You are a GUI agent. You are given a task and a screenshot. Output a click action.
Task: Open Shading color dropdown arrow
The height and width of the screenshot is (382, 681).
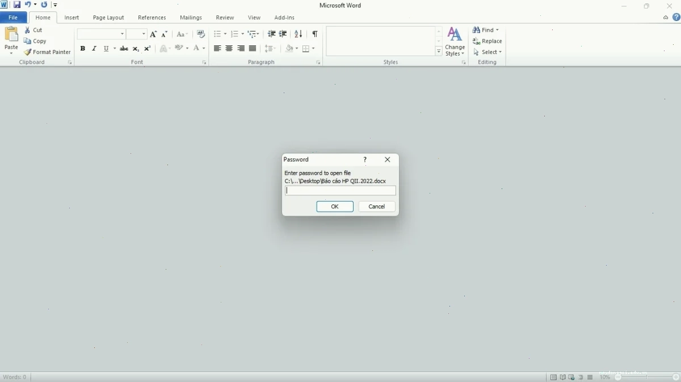296,49
